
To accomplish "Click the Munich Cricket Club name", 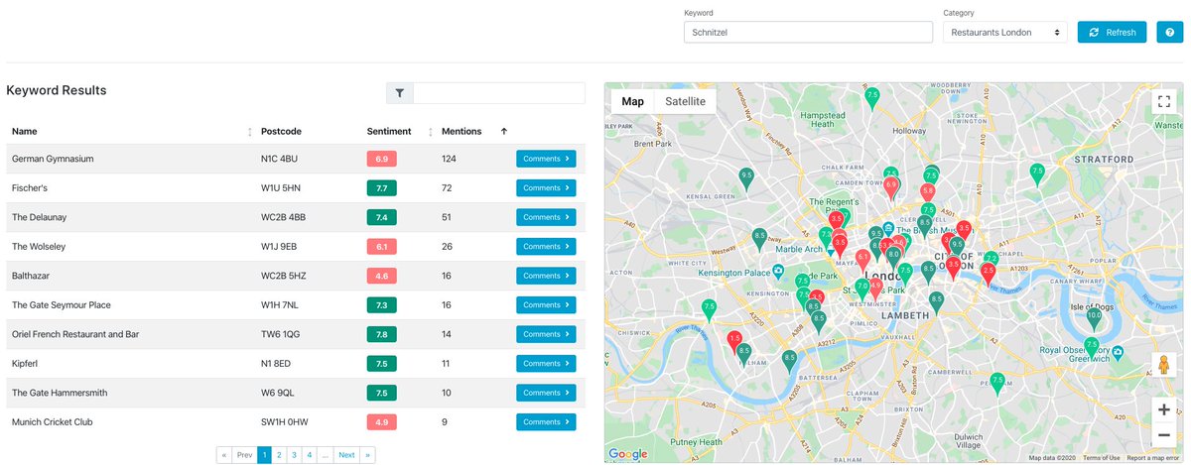I will [x=52, y=422].
